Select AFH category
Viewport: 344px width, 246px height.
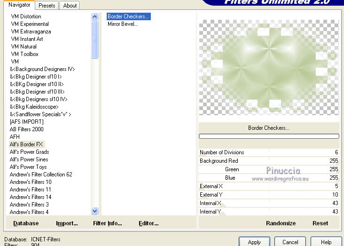point(15,136)
